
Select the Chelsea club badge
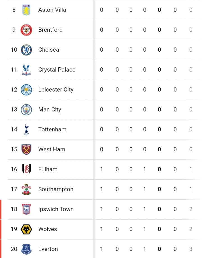(x=26, y=50)
